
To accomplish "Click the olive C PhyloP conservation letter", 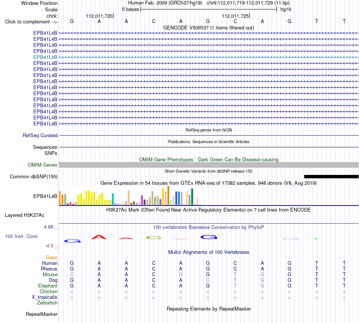I will tap(154, 238).
